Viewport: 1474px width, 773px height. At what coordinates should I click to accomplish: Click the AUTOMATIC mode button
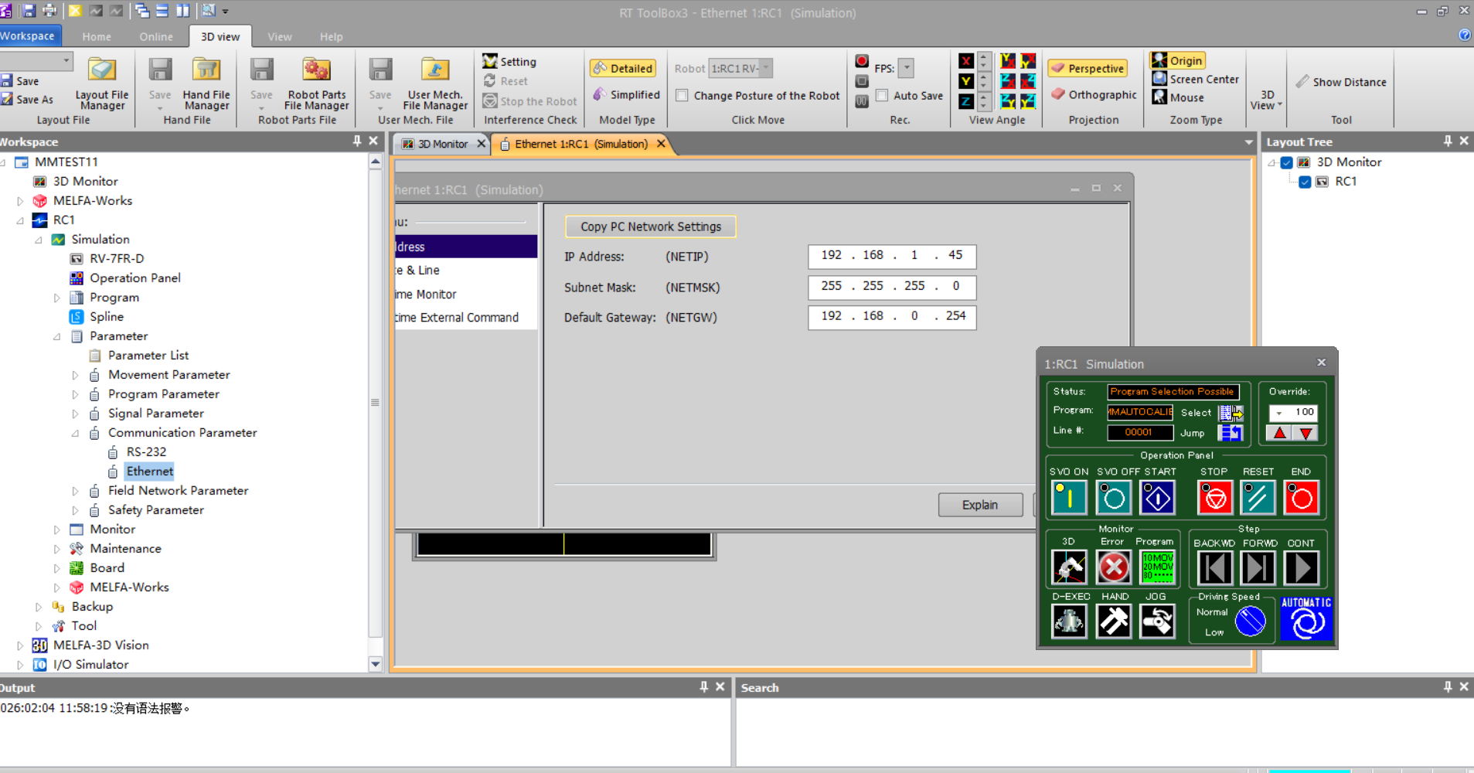coord(1306,618)
